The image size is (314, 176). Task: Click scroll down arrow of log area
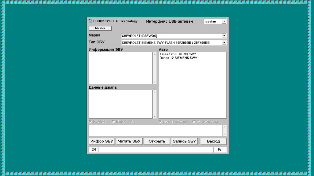(x=225, y=134)
